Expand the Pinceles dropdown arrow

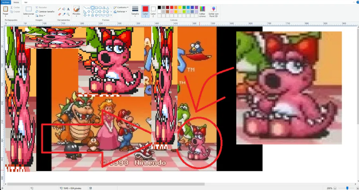(x=76, y=16)
